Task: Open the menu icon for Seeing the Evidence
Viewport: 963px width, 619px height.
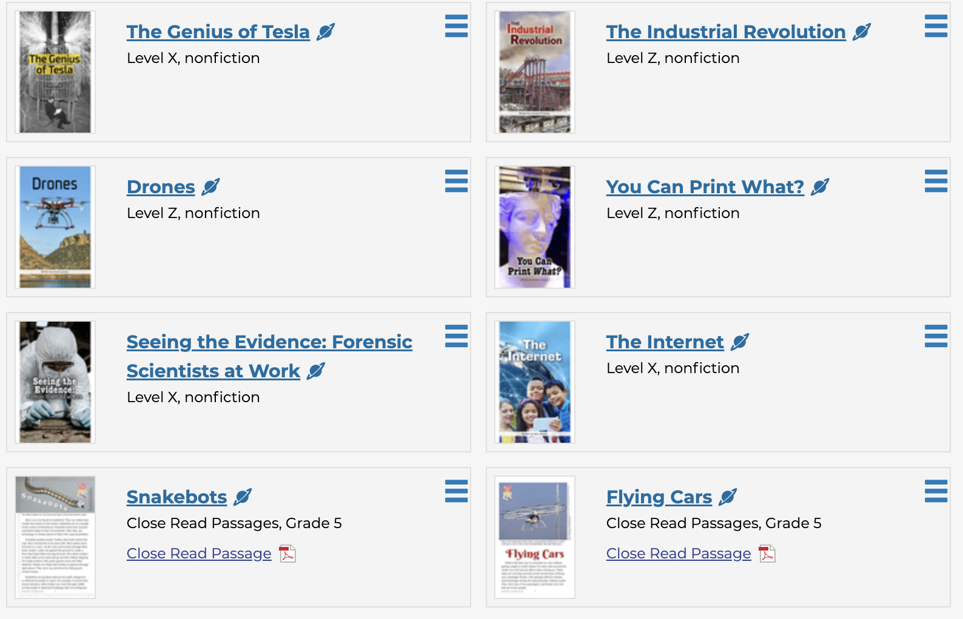Action: 456,336
